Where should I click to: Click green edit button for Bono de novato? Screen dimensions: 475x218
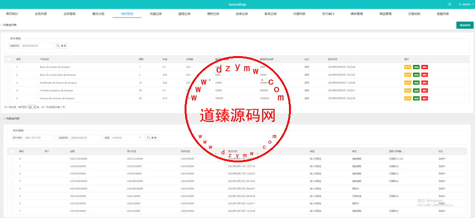[x=416, y=67]
